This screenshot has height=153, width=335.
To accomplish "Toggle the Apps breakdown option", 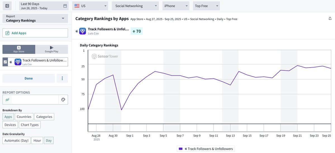I will (8, 117).
